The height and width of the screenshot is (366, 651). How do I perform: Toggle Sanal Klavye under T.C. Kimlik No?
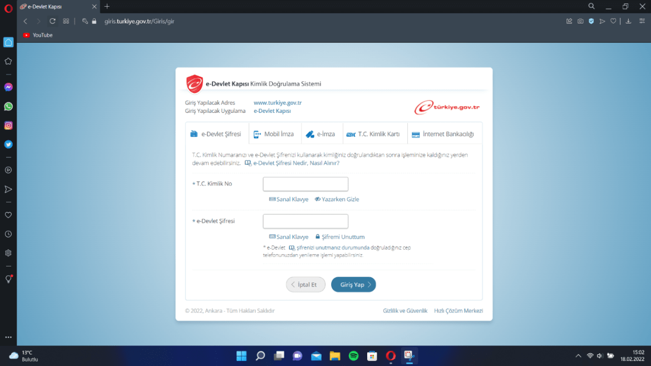[x=289, y=199]
